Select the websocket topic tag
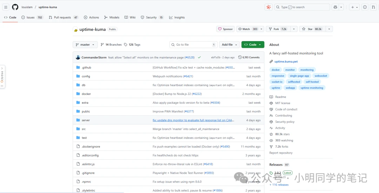 [x=321, y=76]
